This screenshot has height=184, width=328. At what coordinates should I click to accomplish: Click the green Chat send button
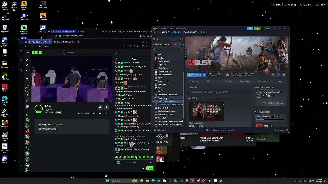[150, 168]
